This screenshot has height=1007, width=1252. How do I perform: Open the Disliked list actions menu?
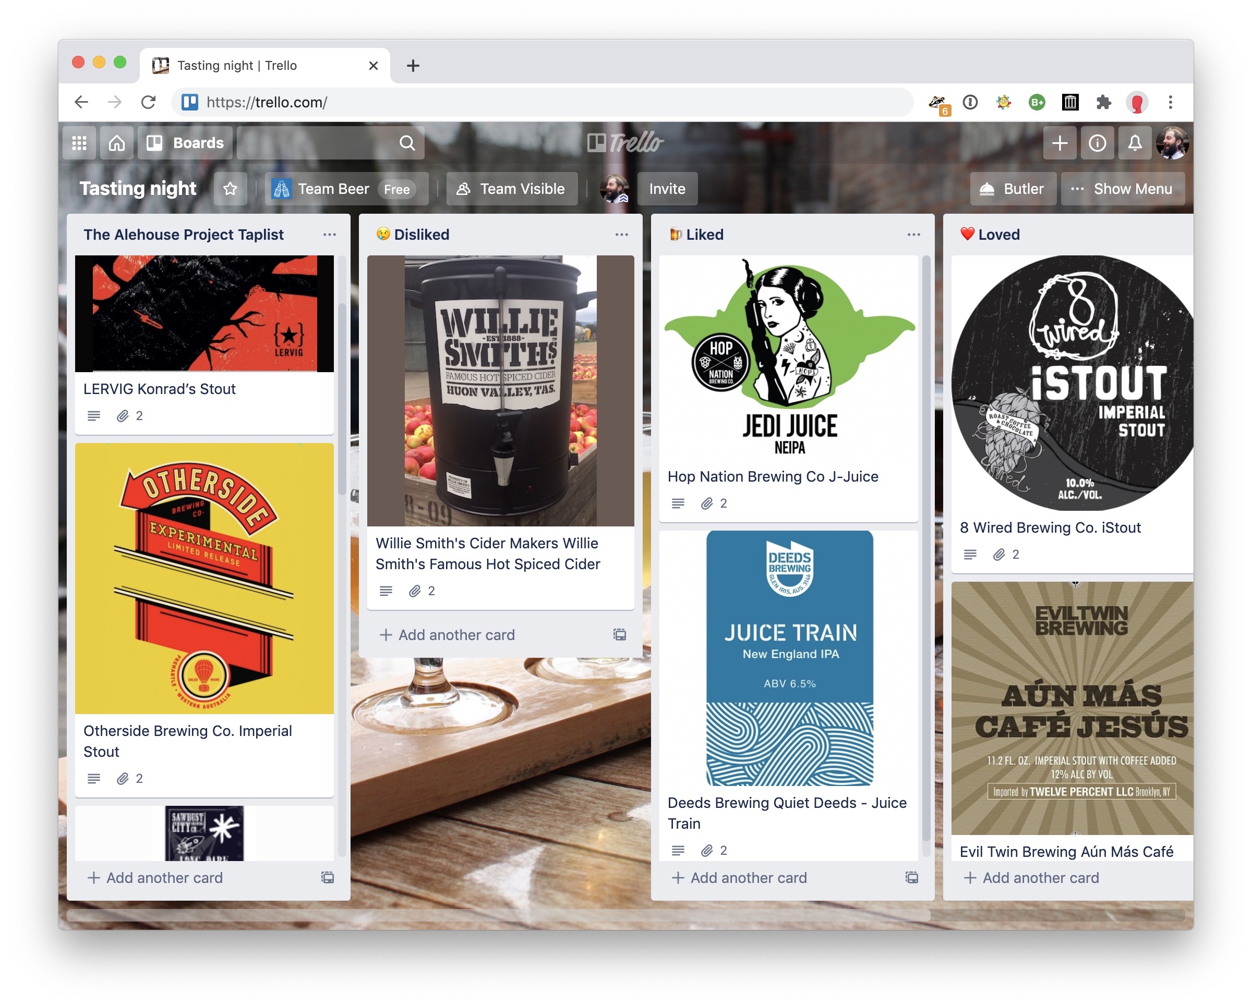(621, 235)
